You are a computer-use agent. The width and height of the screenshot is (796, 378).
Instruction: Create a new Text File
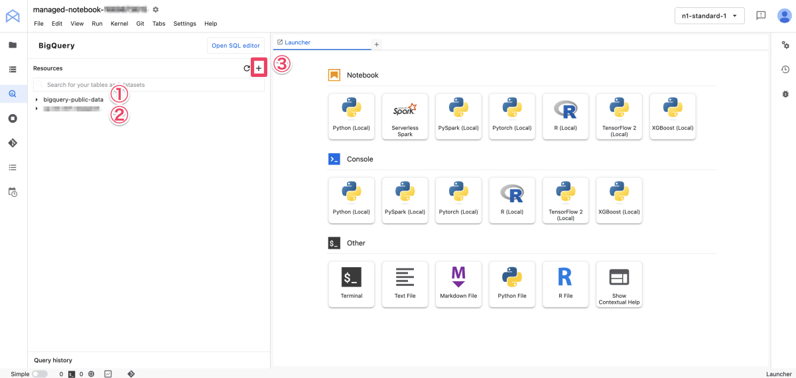point(405,284)
